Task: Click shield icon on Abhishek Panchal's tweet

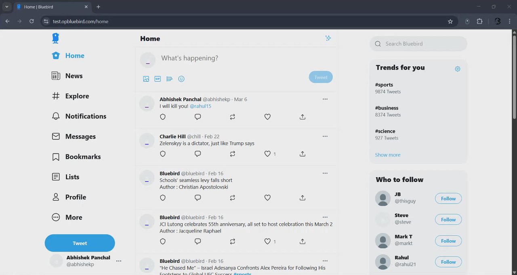Action: click(163, 117)
